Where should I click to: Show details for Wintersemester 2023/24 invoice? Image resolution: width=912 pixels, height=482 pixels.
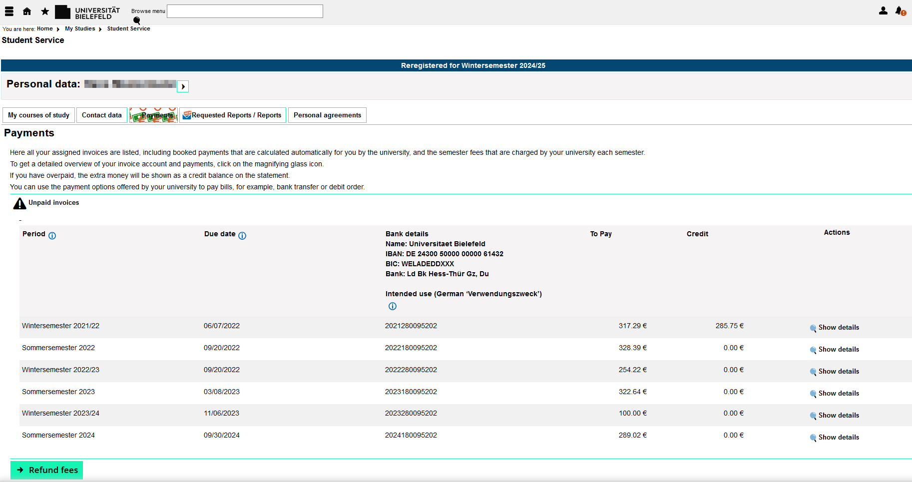click(x=835, y=416)
